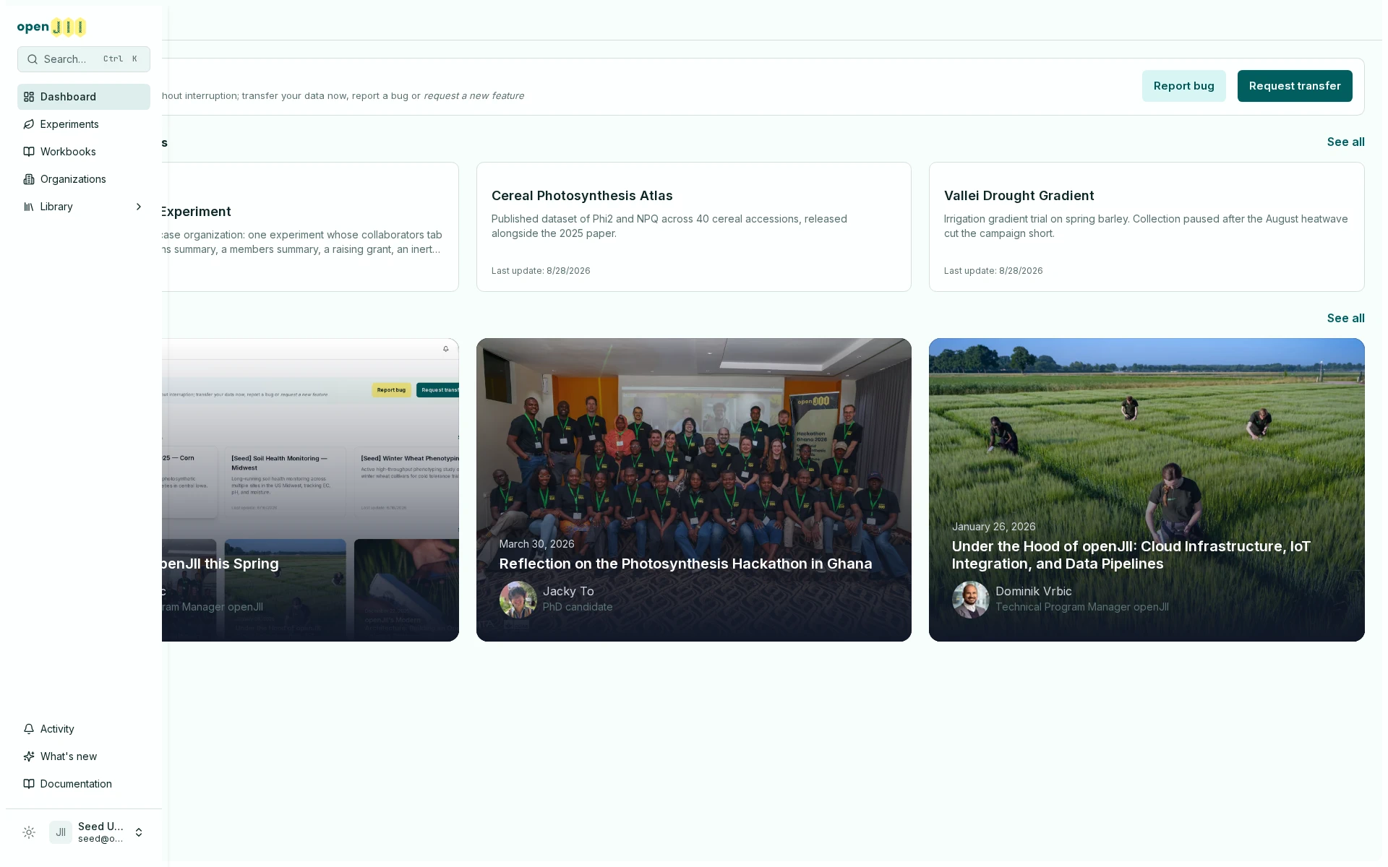Open Documentation link
This screenshot has width=1388, height=867.
click(84, 784)
